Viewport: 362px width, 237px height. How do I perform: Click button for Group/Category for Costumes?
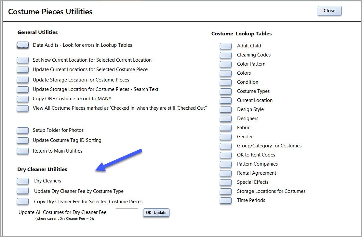(x=225, y=146)
